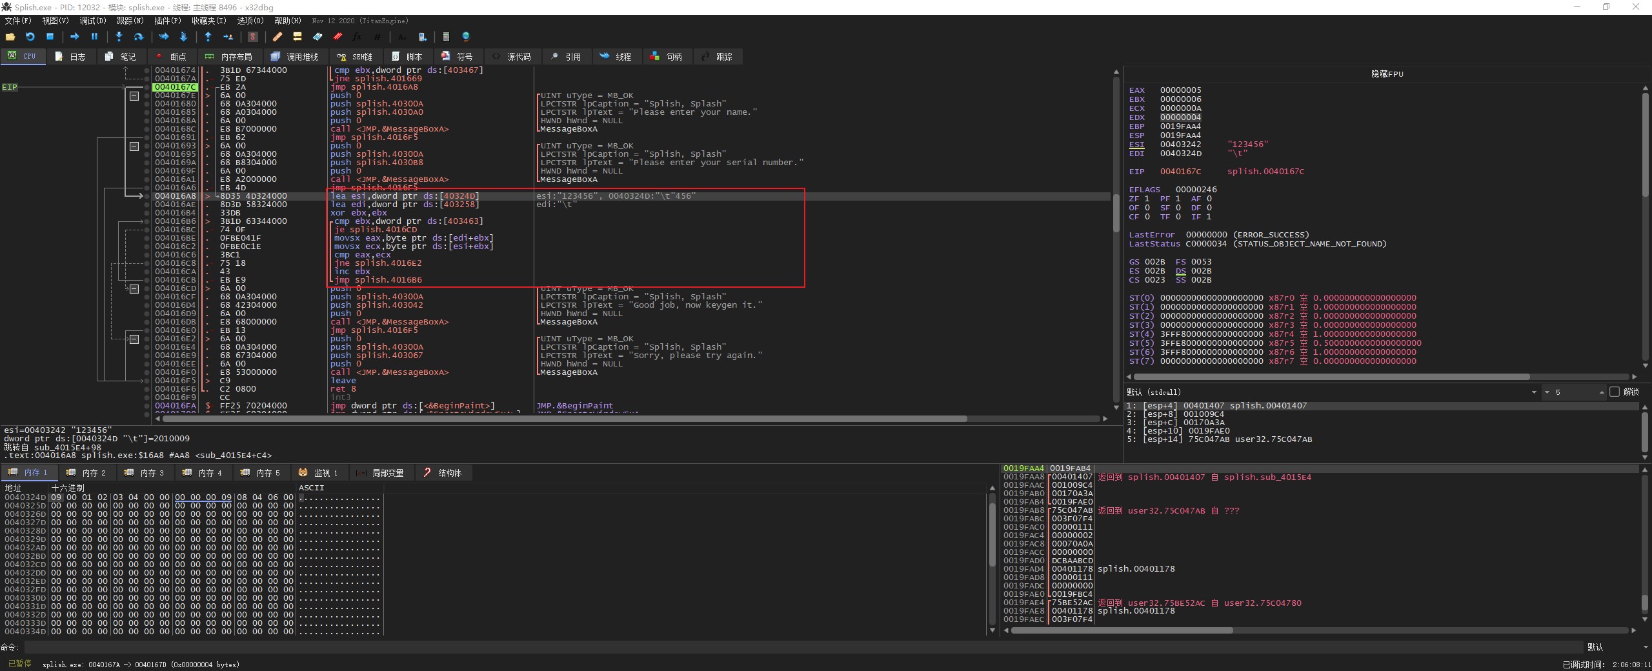Enable the 解锁 checkbox

pos(1615,392)
